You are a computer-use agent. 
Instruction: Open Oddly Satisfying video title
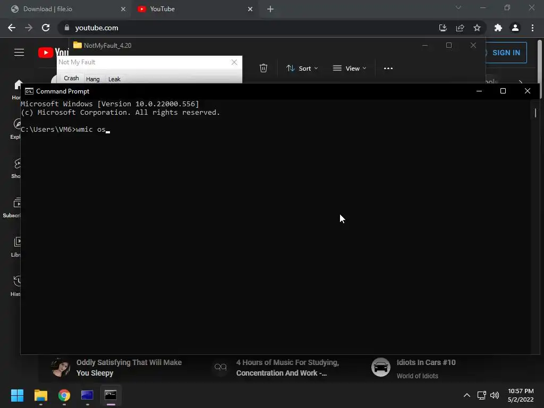pos(129,368)
